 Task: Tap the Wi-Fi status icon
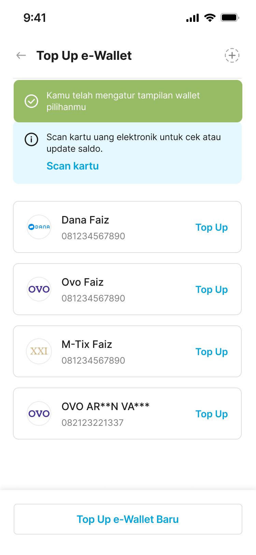210,18
